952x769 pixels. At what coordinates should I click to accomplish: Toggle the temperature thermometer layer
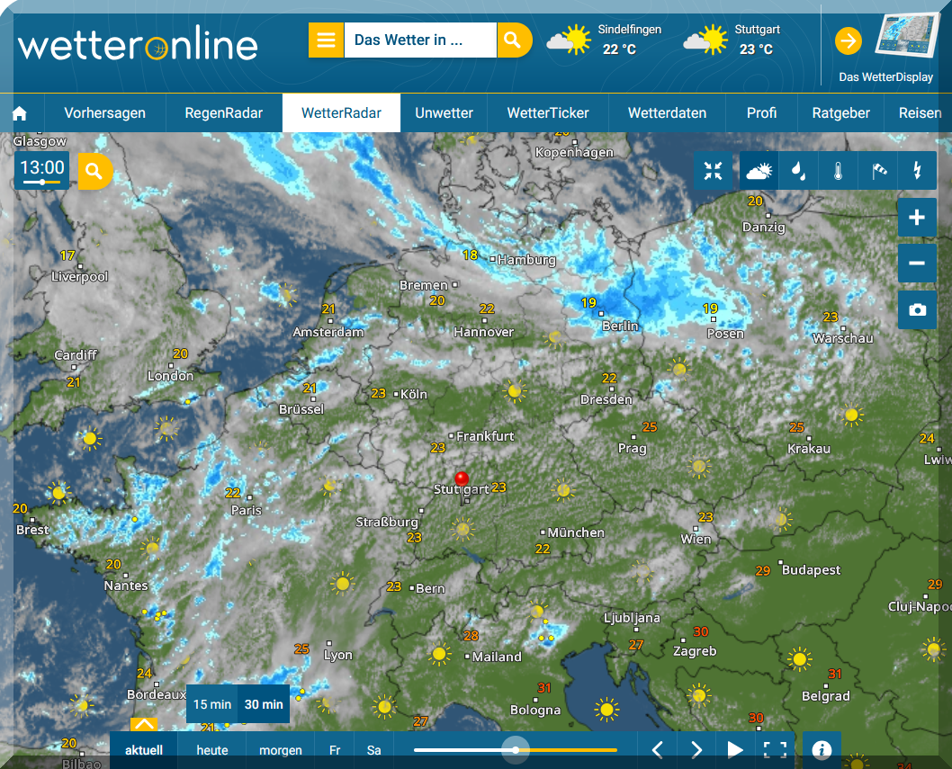[838, 171]
